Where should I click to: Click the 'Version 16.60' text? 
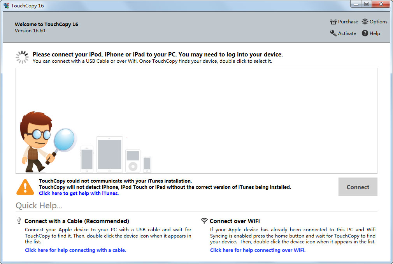coord(30,31)
